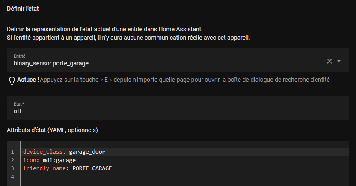Click the Astuce ! tip text
The height and width of the screenshot is (186, 356).
[x=173, y=80]
